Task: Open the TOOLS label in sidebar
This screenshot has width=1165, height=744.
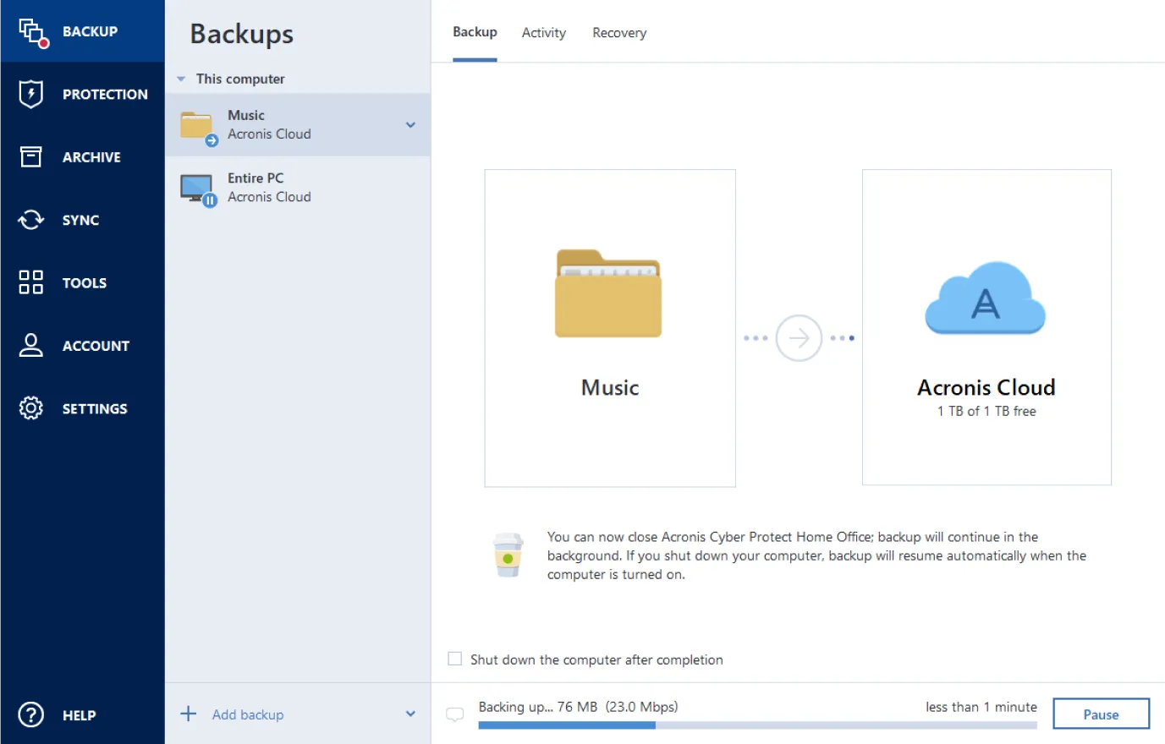Action: pyautogui.click(x=85, y=283)
